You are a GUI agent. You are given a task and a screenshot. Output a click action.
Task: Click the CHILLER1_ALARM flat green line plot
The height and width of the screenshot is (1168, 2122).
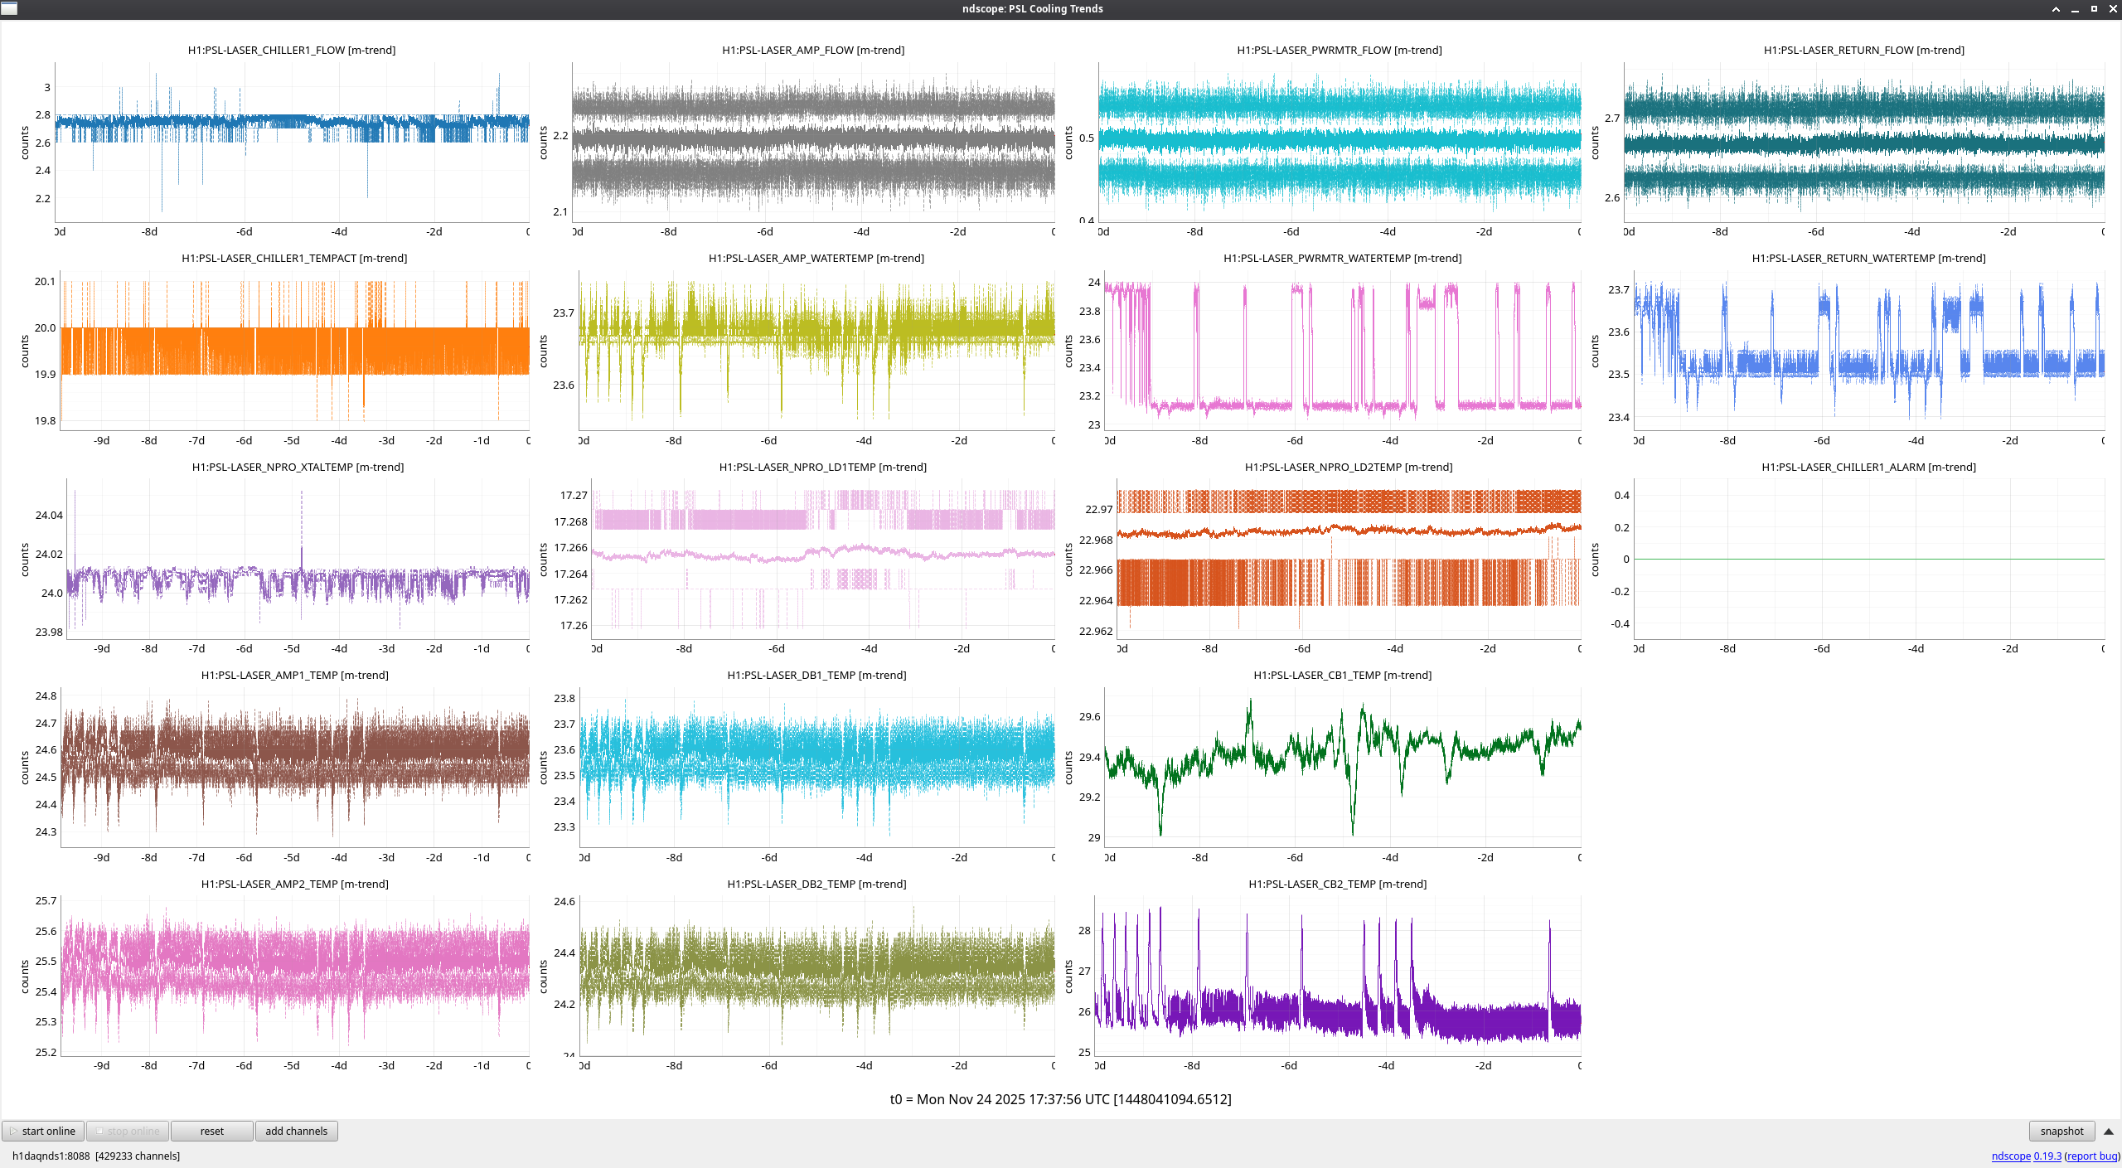pyautogui.click(x=1869, y=559)
